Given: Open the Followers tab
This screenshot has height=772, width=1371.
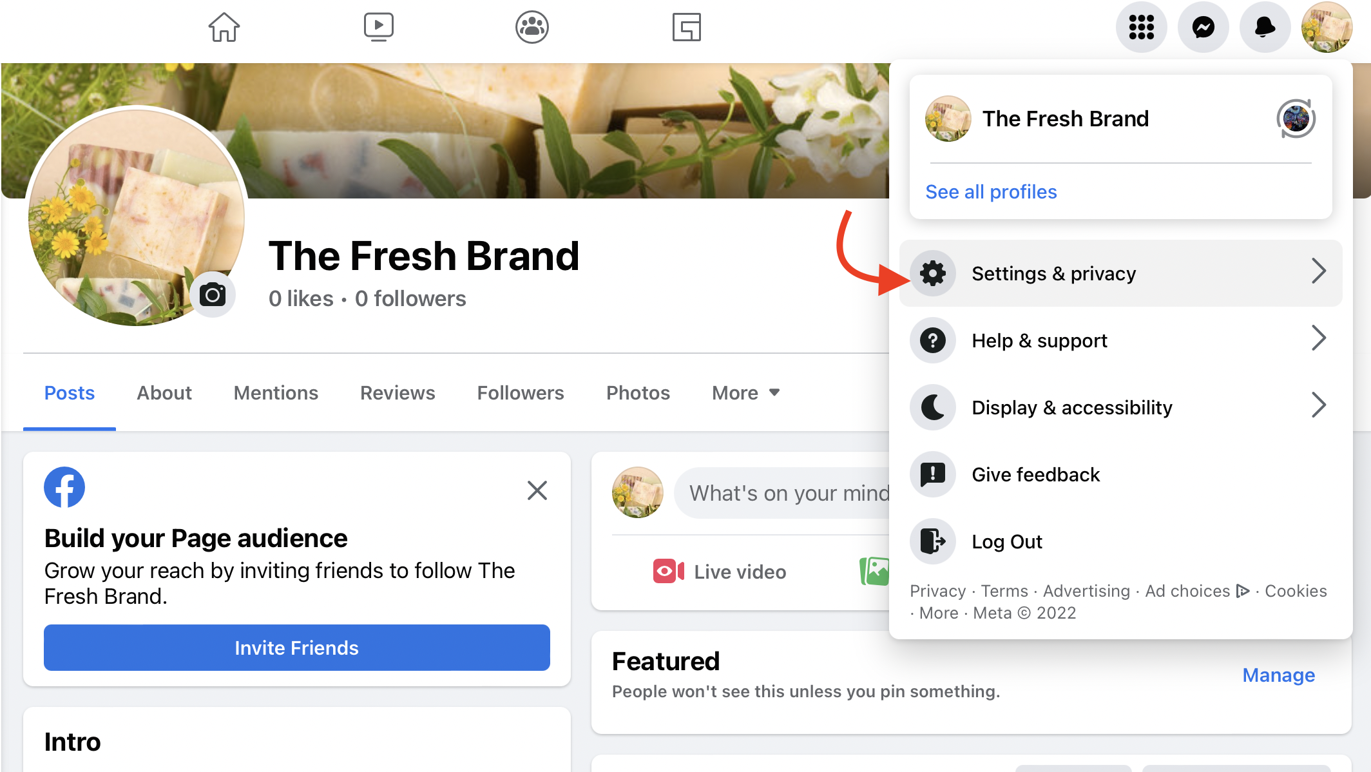Looking at the screenshot, I should (520, 392).
